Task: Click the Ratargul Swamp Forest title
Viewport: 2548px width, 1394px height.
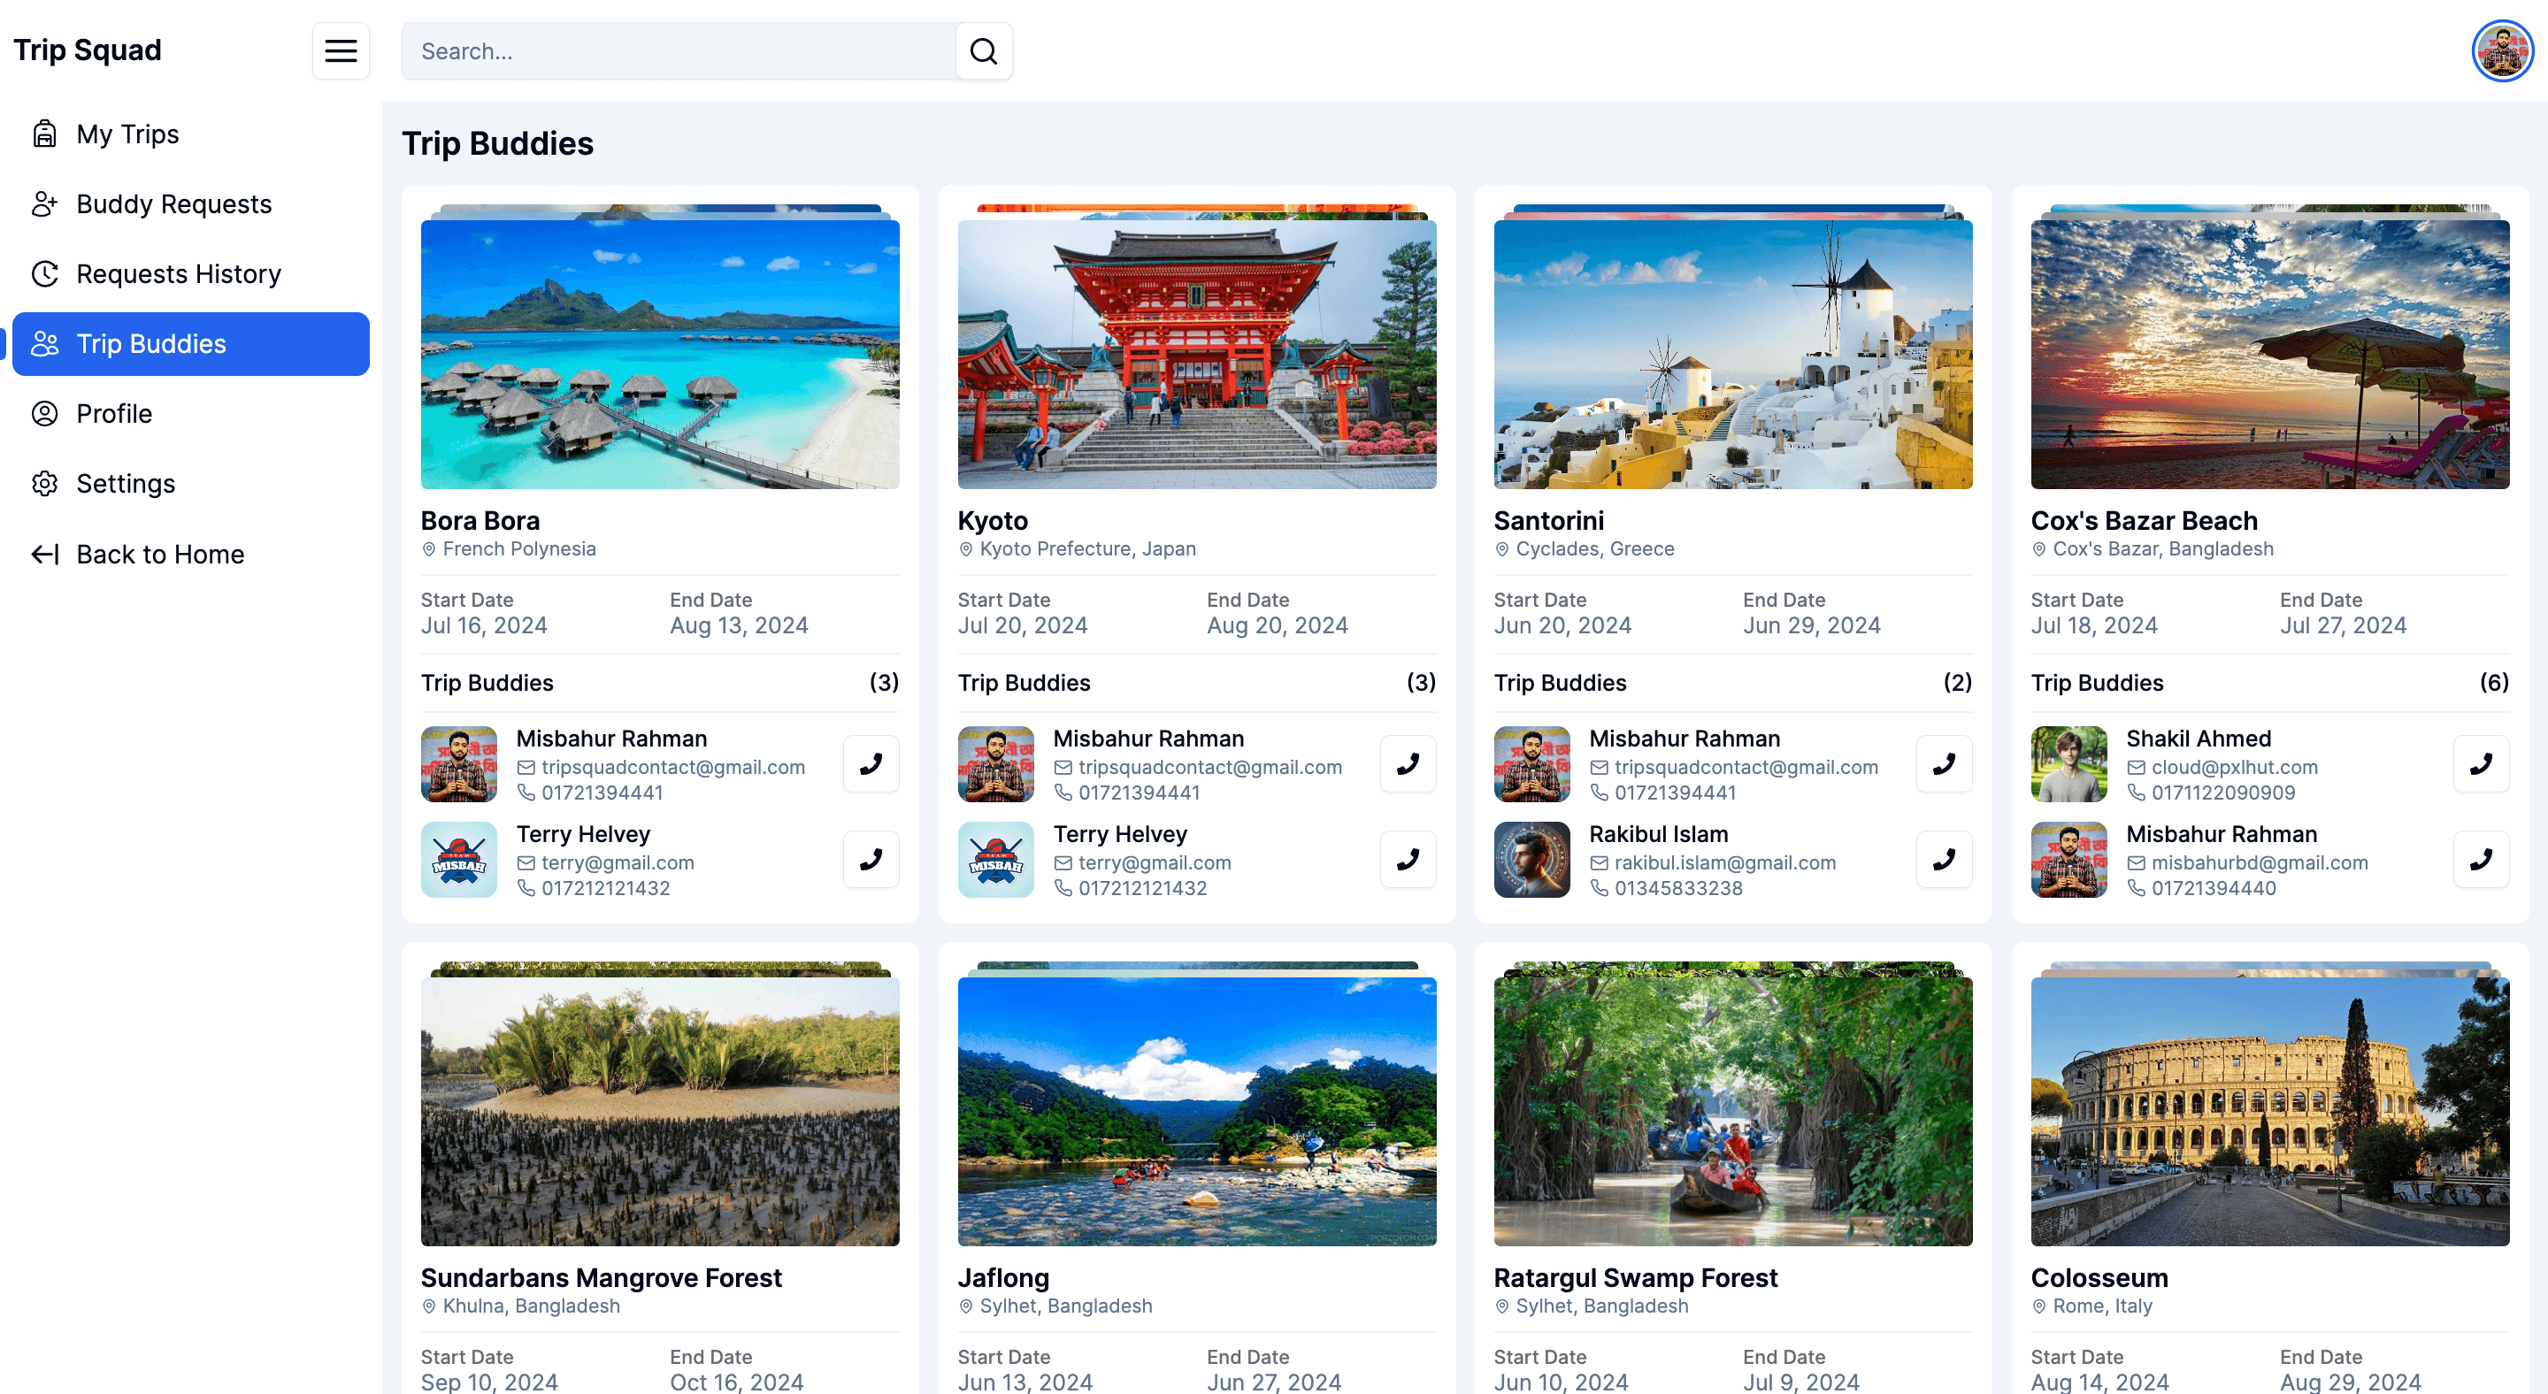Action: coord(1636,1277)
